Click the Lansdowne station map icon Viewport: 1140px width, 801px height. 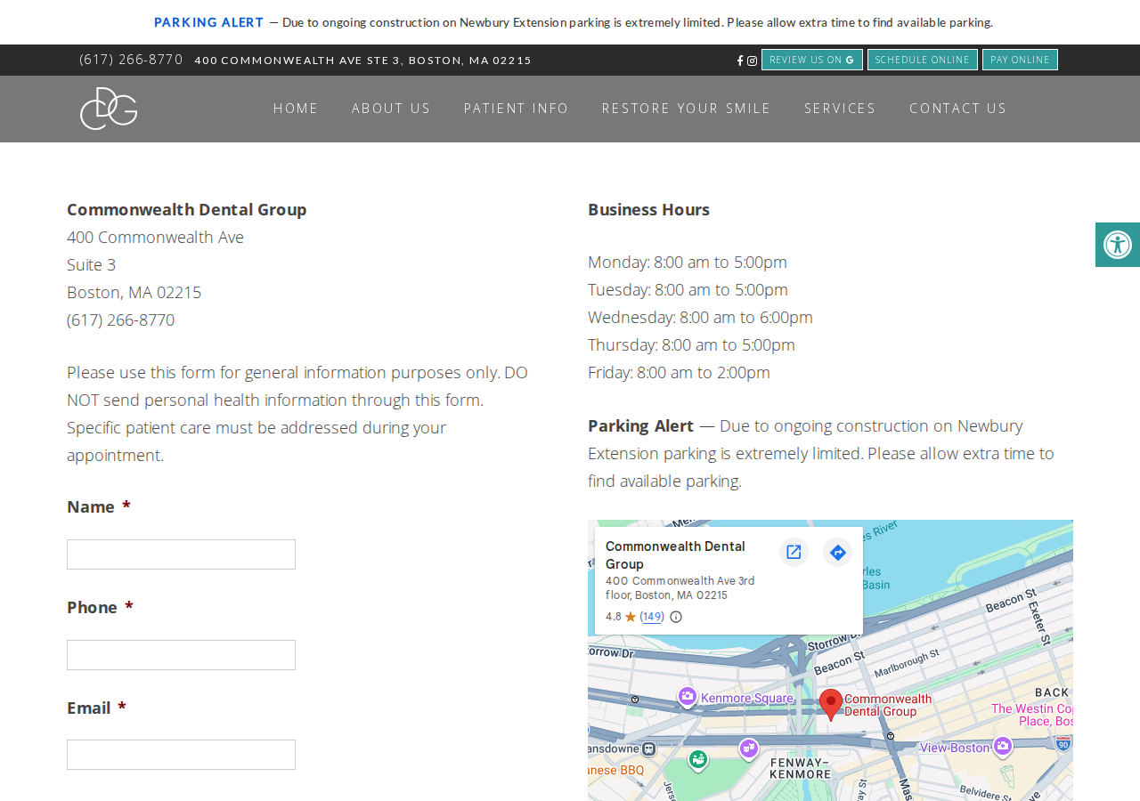click(x=649, y=749)
